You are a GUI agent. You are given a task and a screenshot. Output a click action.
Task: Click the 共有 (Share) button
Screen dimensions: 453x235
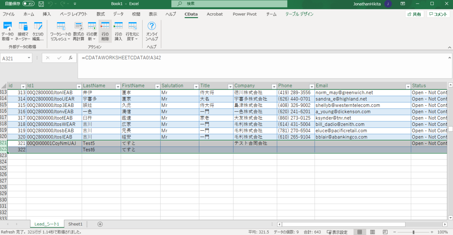coord(414,14)
